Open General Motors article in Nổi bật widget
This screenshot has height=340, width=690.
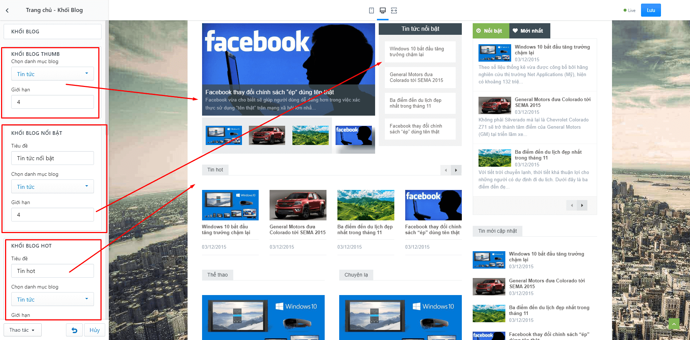[553, 102]
